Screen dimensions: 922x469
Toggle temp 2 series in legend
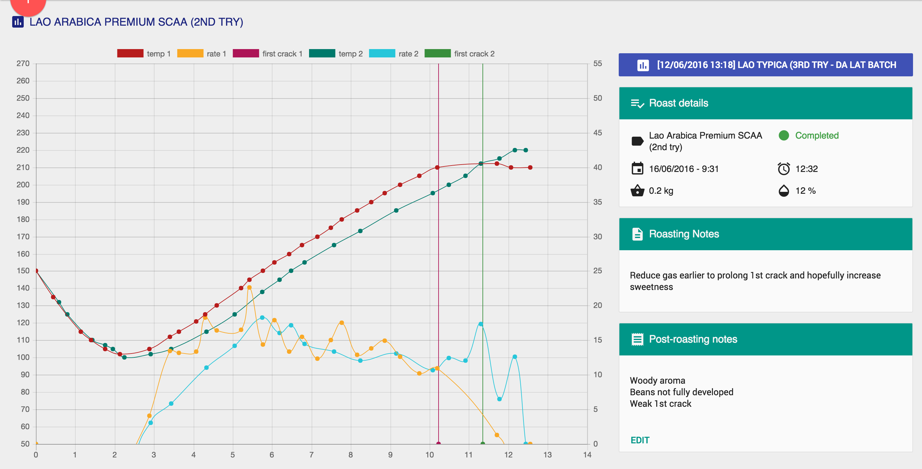click(322, 54)
